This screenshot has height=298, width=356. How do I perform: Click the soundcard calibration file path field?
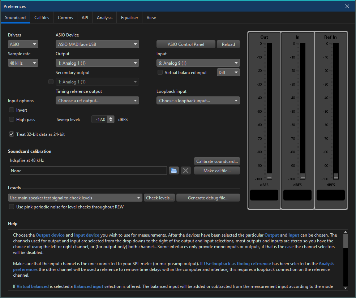tap(88, 171)
